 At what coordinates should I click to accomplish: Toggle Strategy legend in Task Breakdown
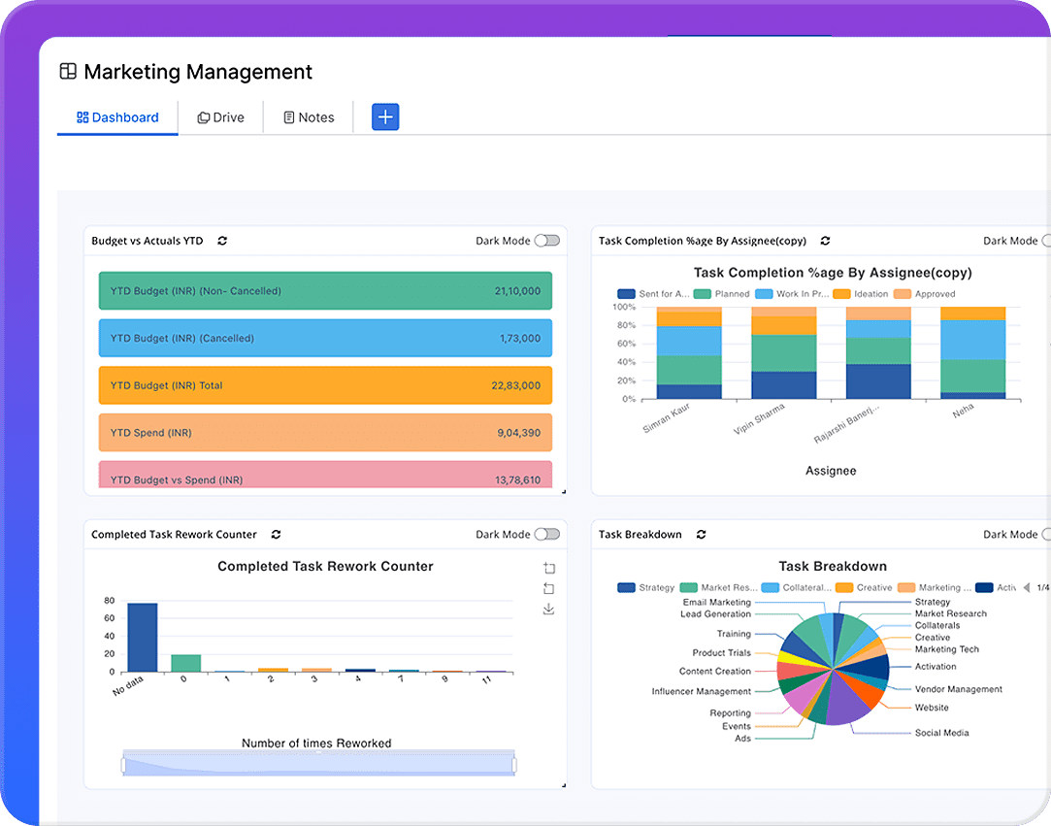click(646, 587)
